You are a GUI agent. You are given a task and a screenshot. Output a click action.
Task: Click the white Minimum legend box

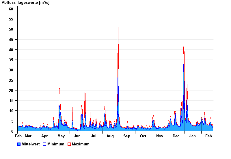coord(45,144)
